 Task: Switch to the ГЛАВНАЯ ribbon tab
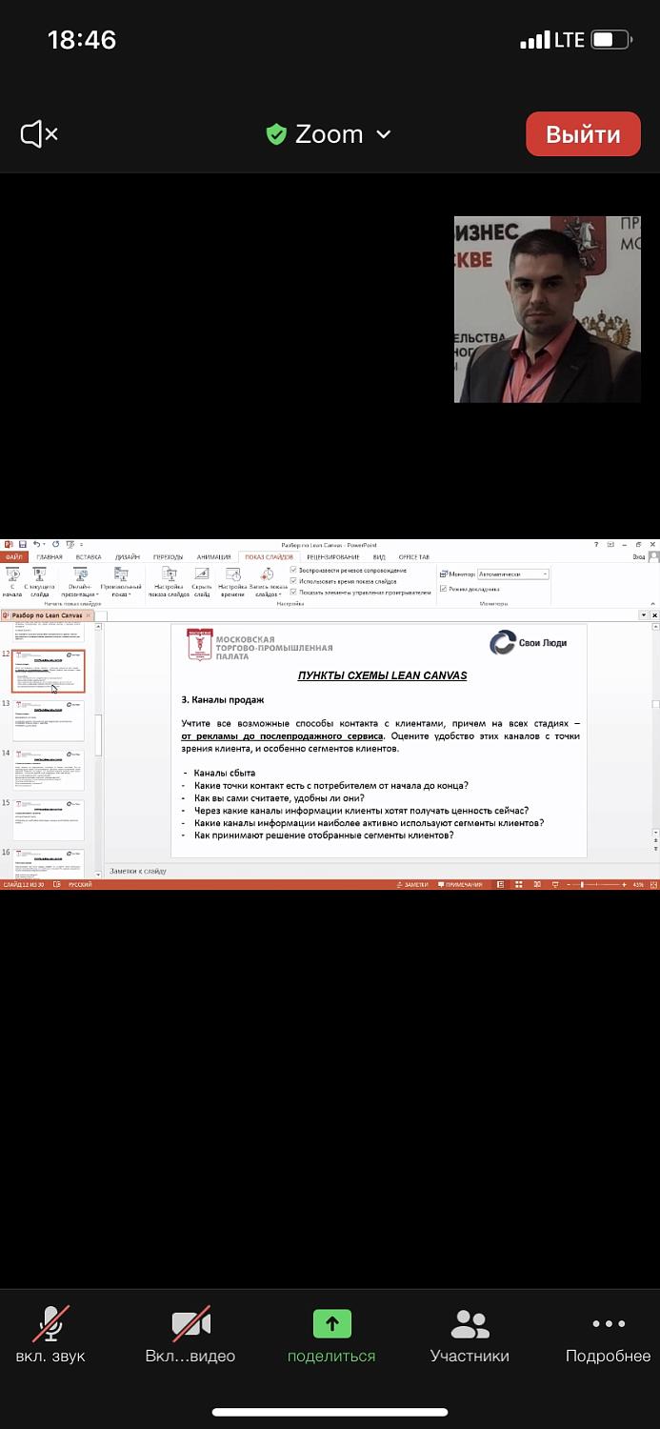[50, 557]
